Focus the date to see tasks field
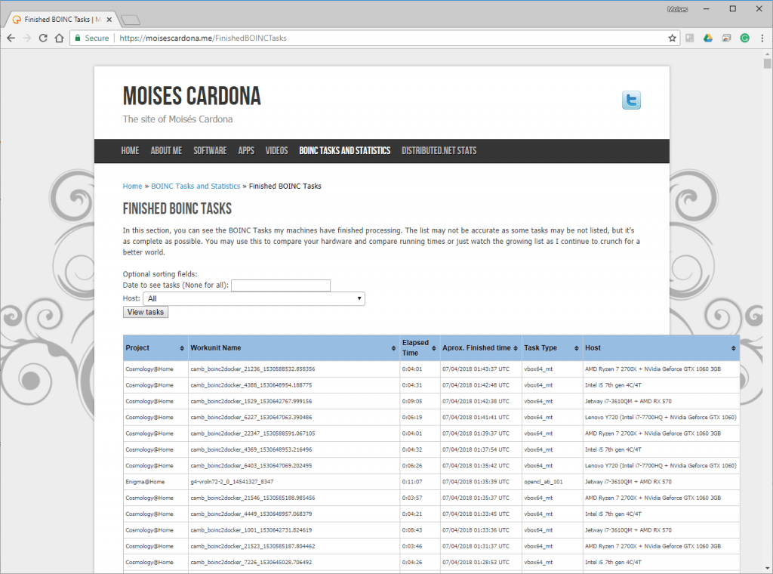The image size is (773, 574). pos(281,285)
